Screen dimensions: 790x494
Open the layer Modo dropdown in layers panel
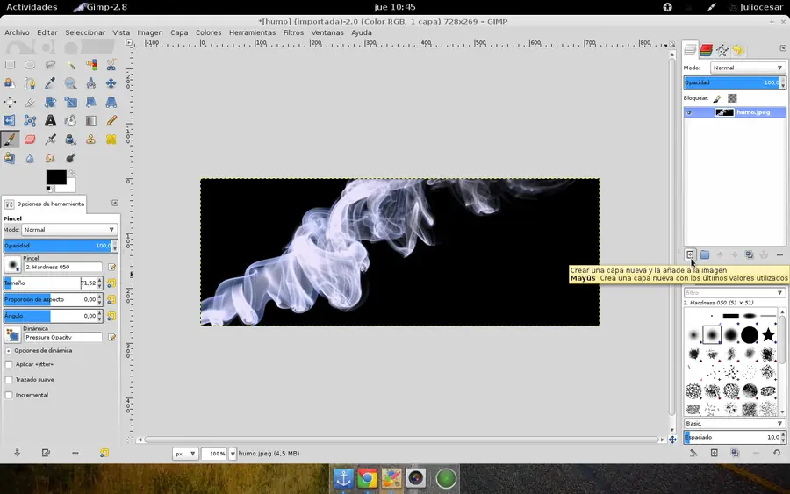[x=746, y=68]
